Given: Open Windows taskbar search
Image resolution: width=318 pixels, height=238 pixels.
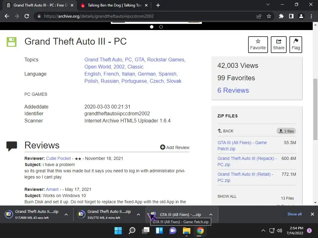Looking at the screenshot, I should tap(132, 231).
